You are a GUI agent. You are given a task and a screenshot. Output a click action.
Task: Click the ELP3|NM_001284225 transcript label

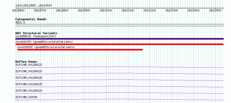pyautogui.click(x=29, y=84)
